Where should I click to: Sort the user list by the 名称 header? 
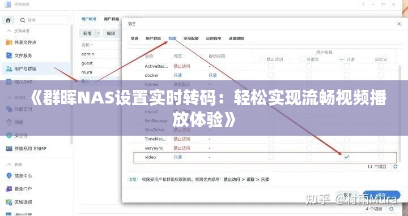tap(87, 45)
